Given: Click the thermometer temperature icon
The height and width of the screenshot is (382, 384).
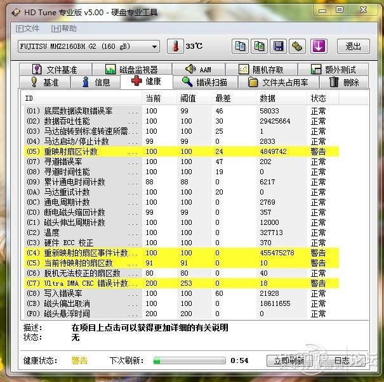Looking at the screenshot, I should [175, 46].
